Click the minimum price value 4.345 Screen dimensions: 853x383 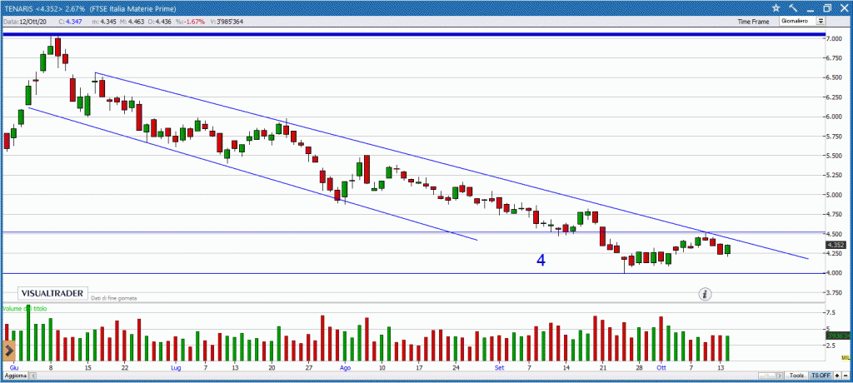coord(107,21)
